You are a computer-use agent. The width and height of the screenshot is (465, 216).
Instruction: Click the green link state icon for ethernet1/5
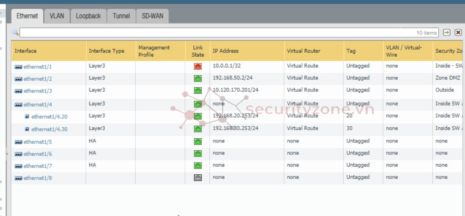[x=197, y=142]
